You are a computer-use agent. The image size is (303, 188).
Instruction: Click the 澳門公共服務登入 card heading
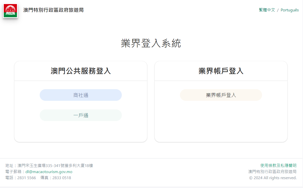81,71
